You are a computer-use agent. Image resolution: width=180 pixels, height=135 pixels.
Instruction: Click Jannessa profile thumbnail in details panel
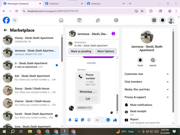[147, 37]
